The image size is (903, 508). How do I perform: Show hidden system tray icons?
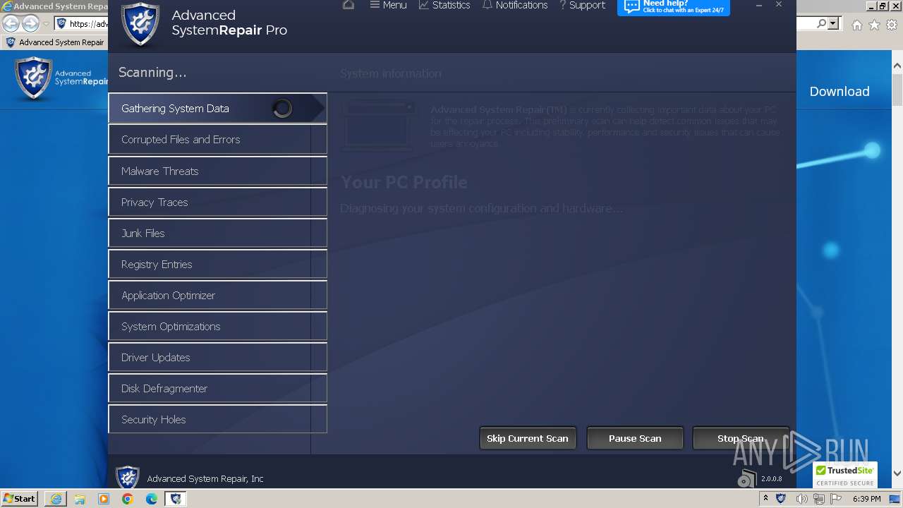coord(765,498)
